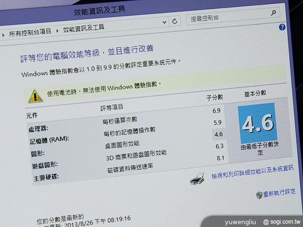The width and height of the screenshot is (303, 227).
Task: Select the 遊戲圖形: row label
Action: (x=45, y=165)
